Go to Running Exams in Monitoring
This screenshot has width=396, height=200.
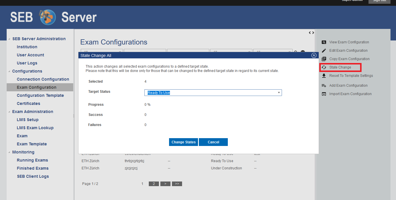point(32,160)
